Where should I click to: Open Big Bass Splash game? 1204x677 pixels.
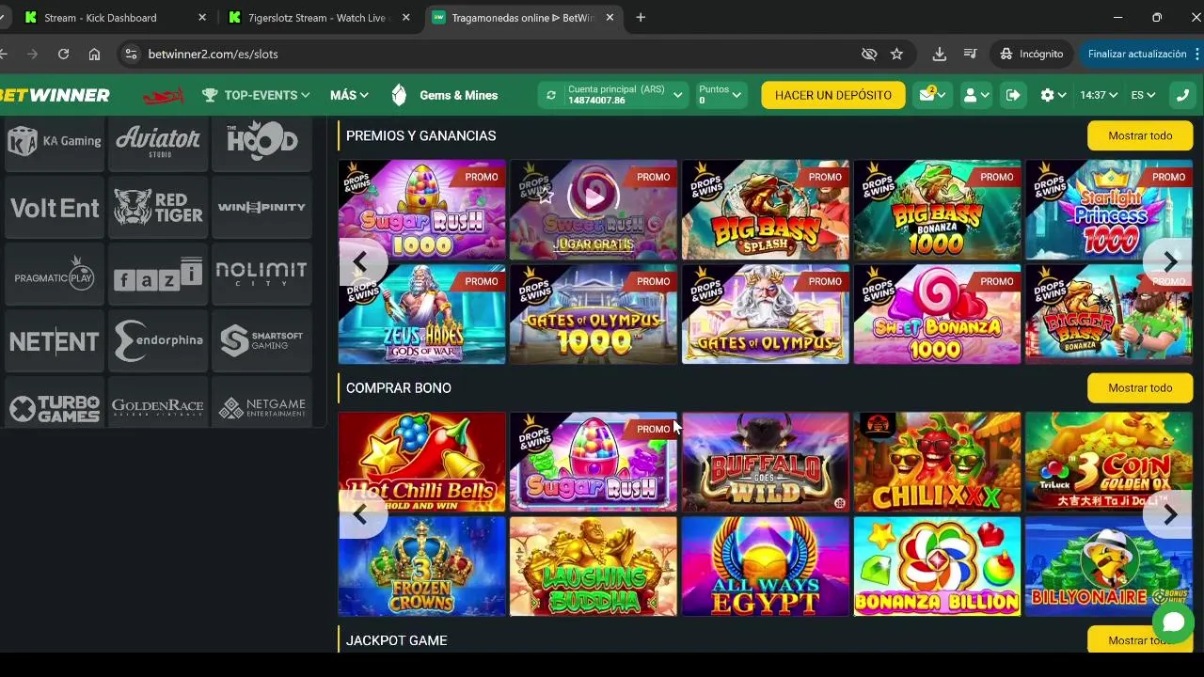pos(766,210)
